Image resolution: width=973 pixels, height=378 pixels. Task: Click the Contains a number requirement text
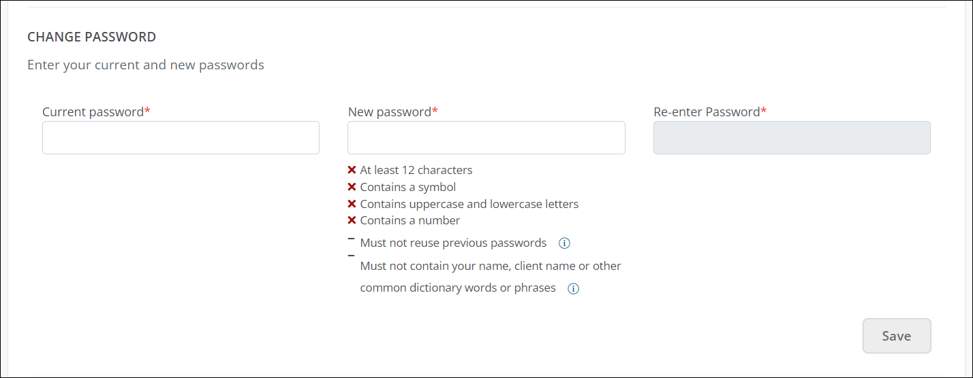[x=410, y=220]
